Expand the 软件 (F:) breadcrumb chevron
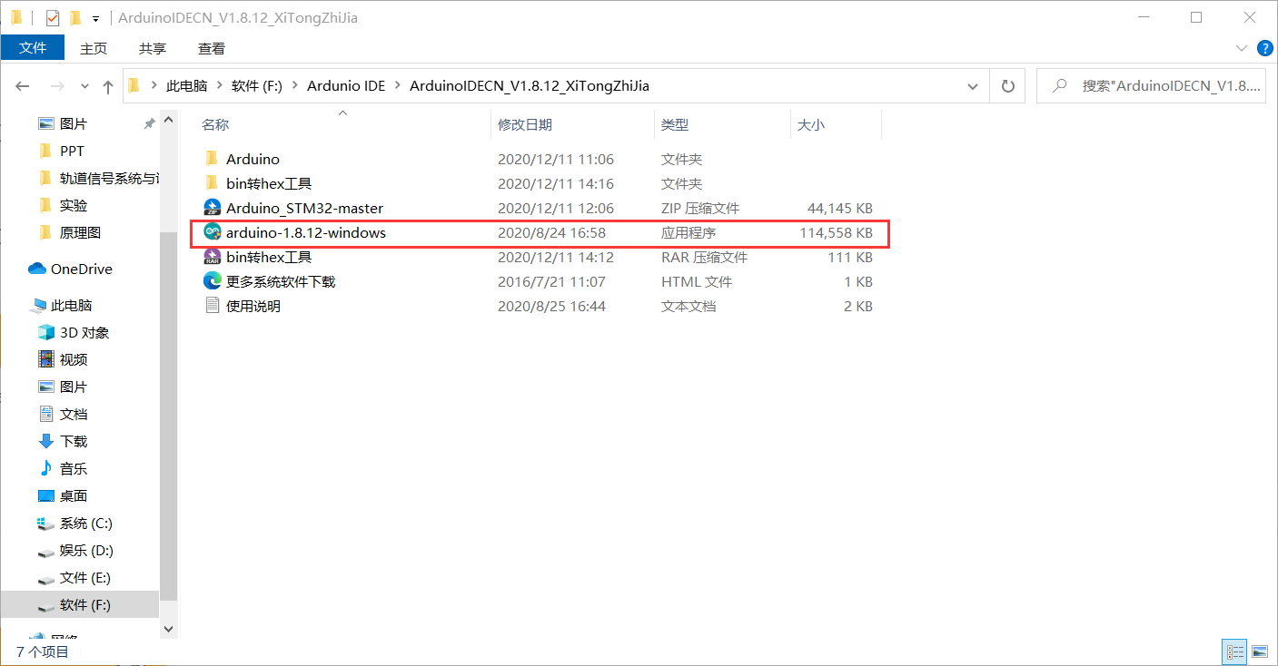 pyautogui.click(x=295, y=86)
